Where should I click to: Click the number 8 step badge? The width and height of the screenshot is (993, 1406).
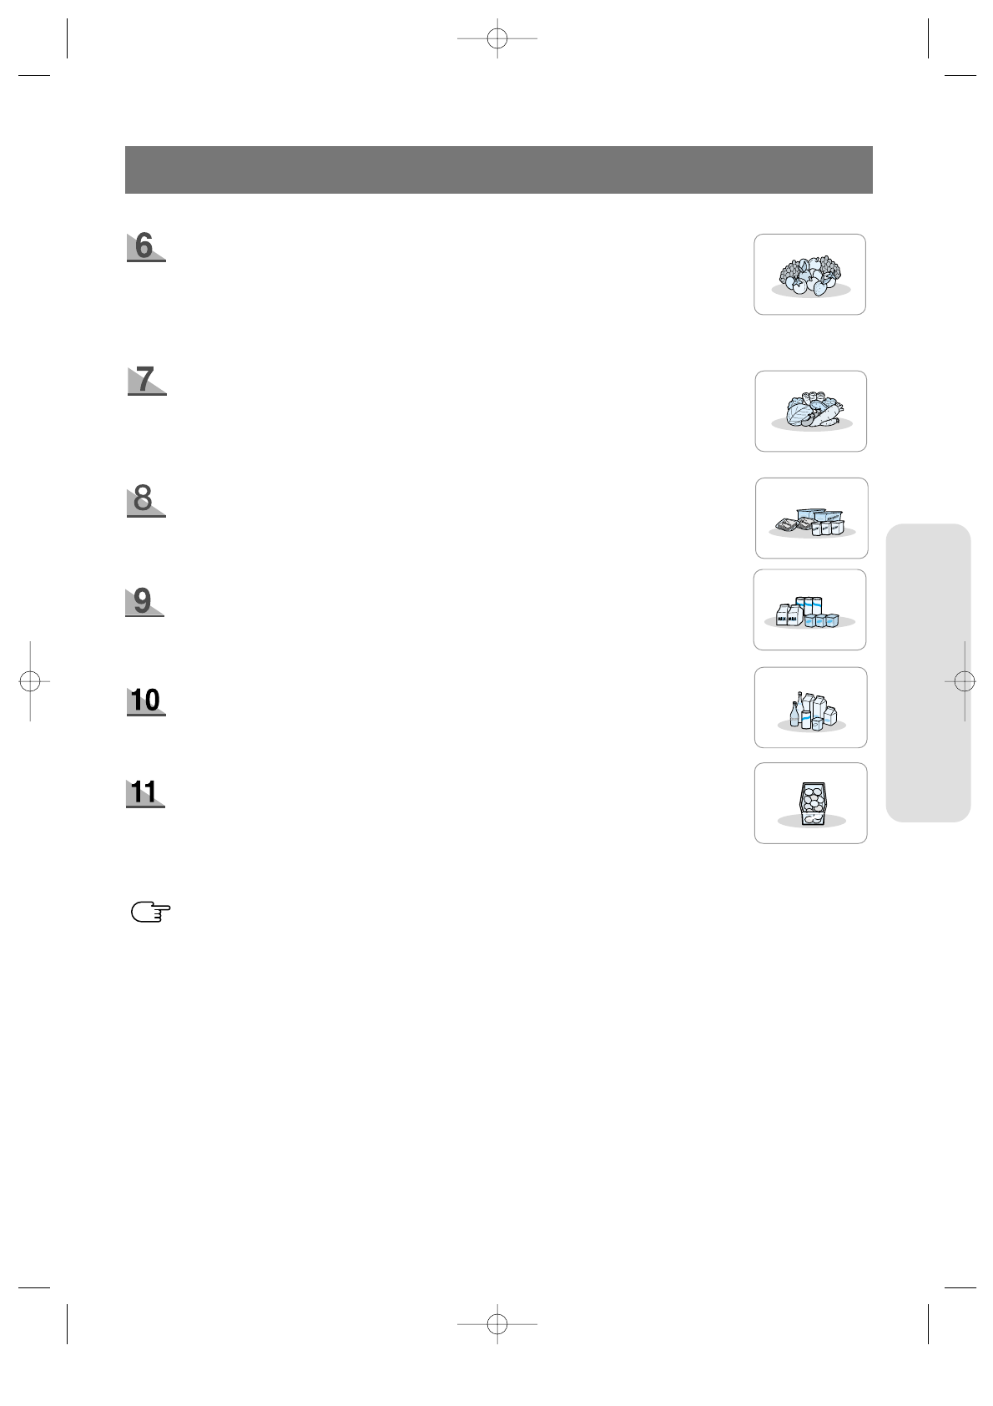click(146, 500)
